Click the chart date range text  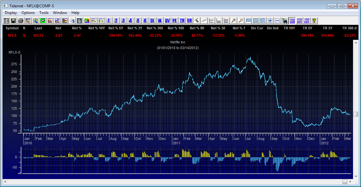(x=178, y=48)
